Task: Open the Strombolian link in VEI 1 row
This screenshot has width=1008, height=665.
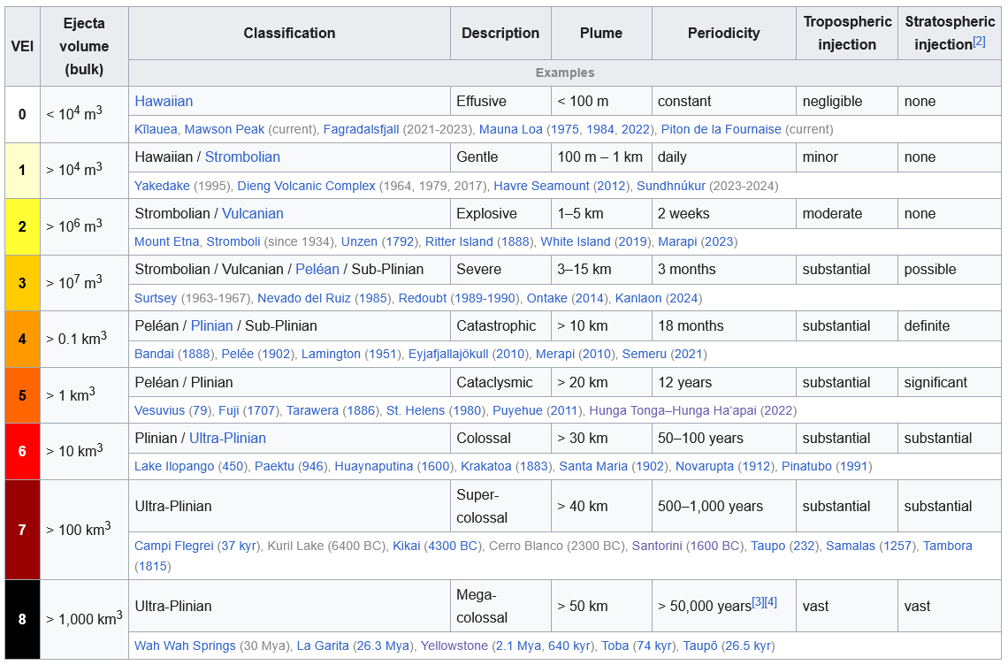Action: tap(242, 157)
